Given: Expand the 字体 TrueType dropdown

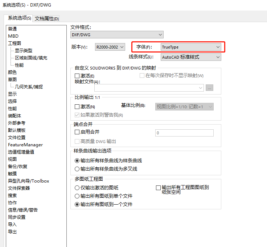Looking at the screenshot, I should point(191,47).
